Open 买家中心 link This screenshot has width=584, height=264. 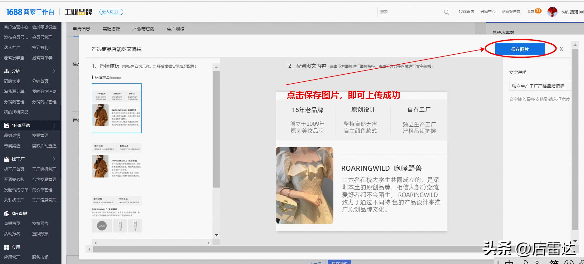(x=488, y=12)
